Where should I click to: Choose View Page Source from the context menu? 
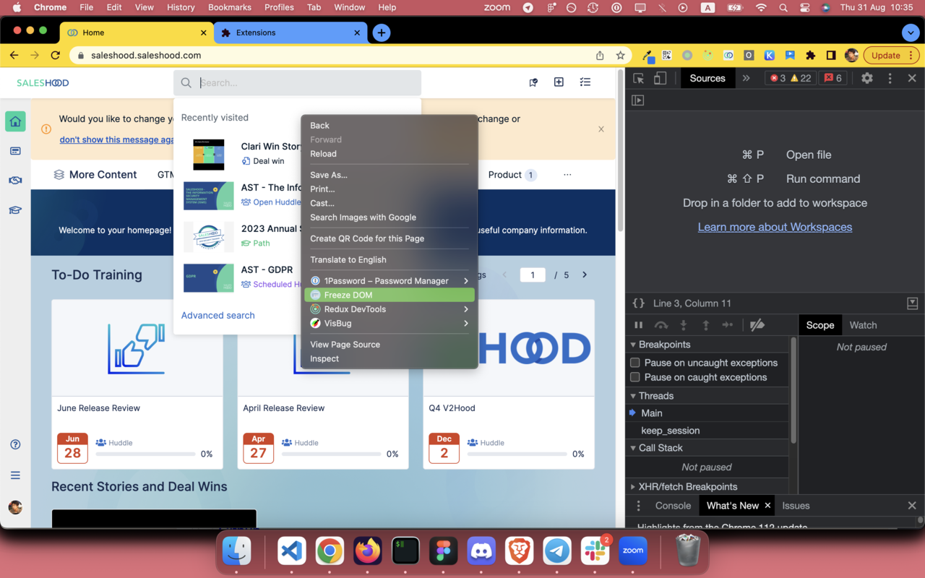pyautogui.click(x=390, y=345)
